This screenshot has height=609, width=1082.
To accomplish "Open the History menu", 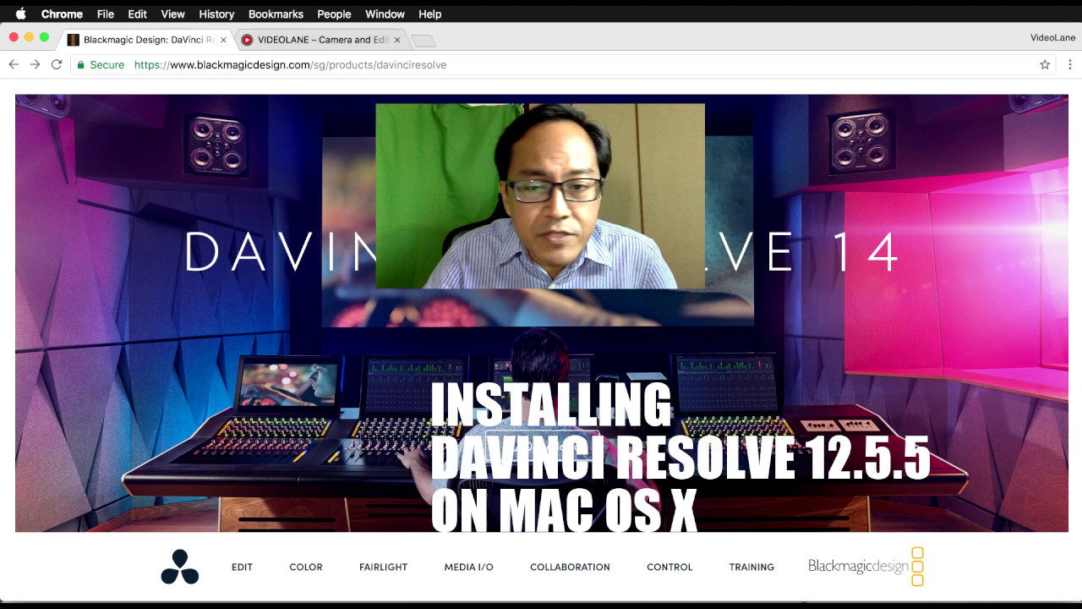I will coord(216,14).
